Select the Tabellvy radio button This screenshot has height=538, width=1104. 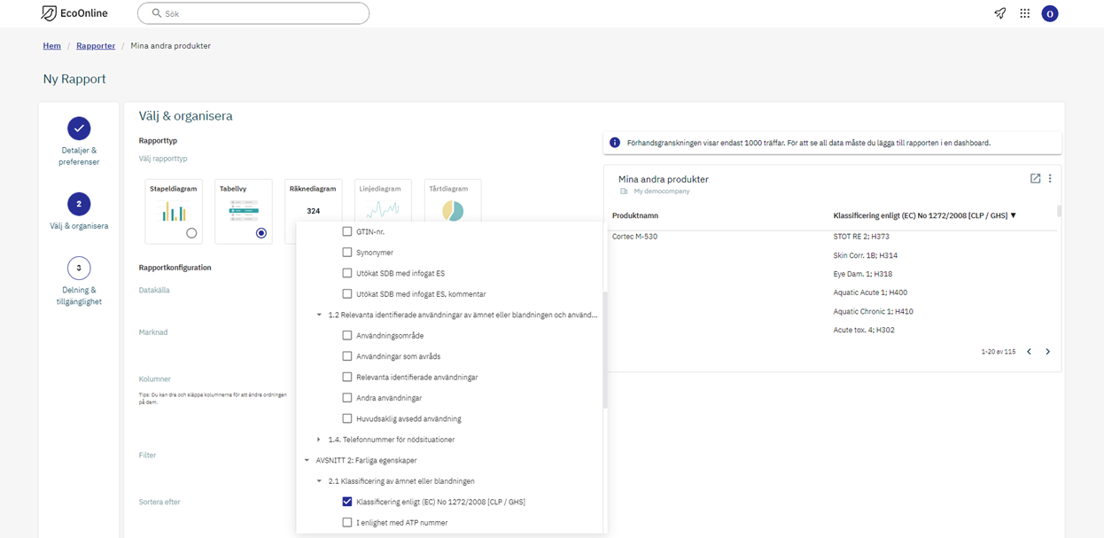[261, 233]
